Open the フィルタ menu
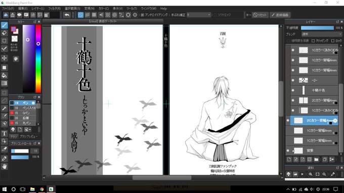 pyautogui.click(x=55, y=9)
